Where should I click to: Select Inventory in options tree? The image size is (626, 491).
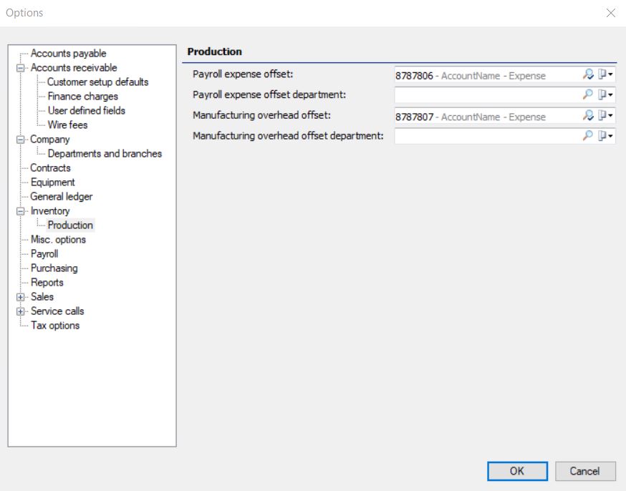50,211
